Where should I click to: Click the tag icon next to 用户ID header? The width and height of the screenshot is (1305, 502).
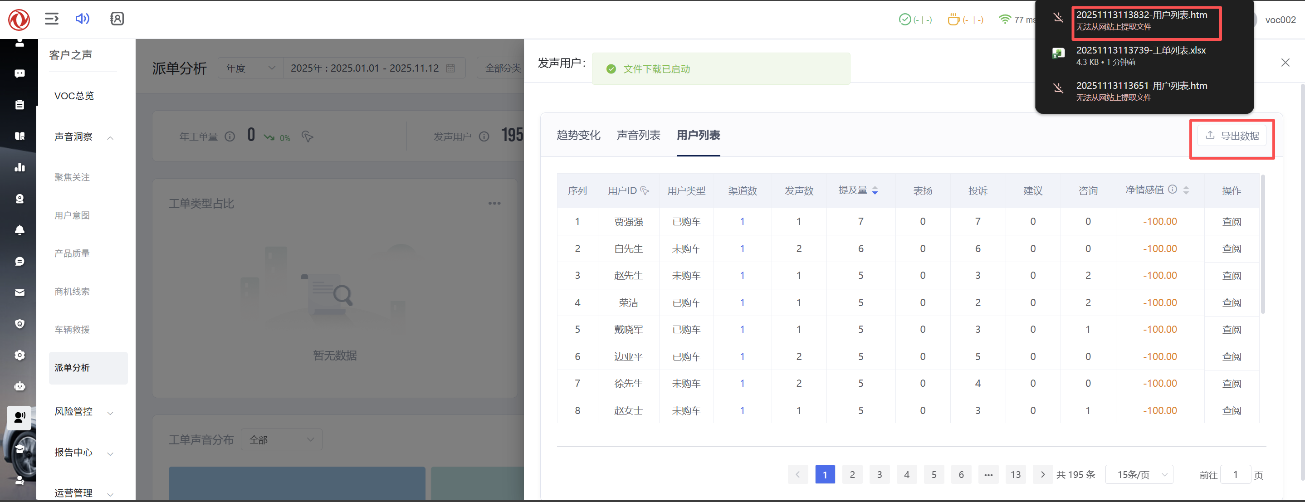tap(645, 190)
